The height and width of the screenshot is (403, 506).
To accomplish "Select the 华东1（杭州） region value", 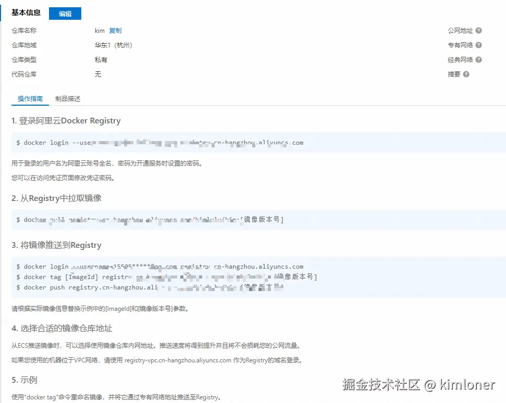I will [114, 45].
